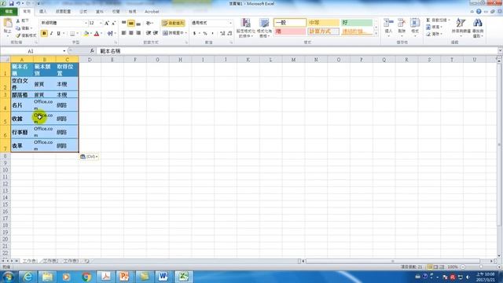
Task: Decrease the cell indent
Action: 149,33
